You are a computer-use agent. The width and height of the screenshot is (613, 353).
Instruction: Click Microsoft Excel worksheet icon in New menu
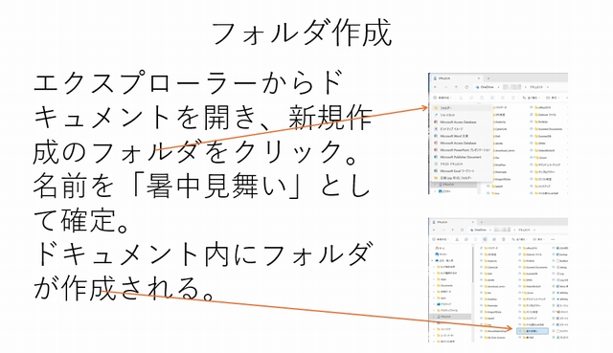[x=436, y=171]
